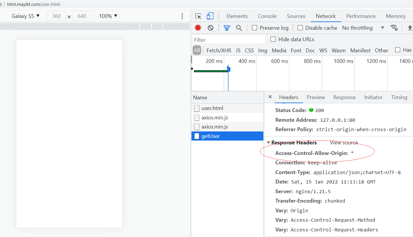Click the Referrer Policy value
The width and height of the screenshot is (413, 237).
point(361,129)
